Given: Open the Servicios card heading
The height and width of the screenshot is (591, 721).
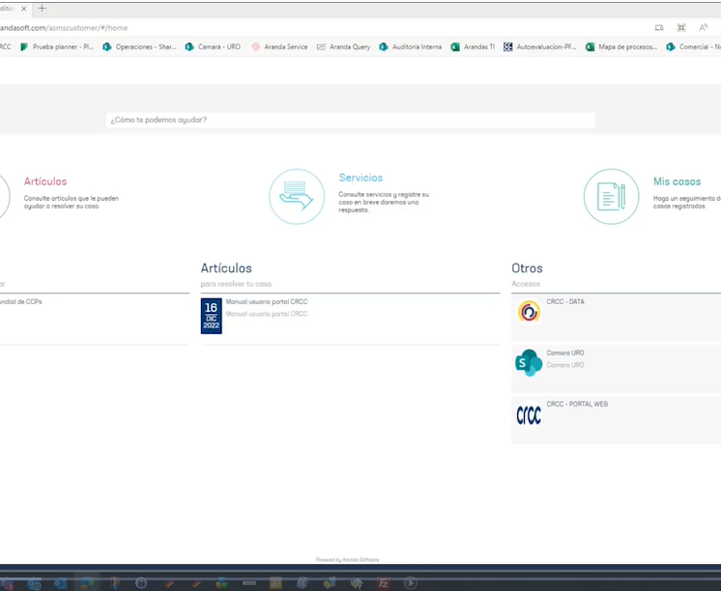Looking at the screenshot, I should coord(360,178).
